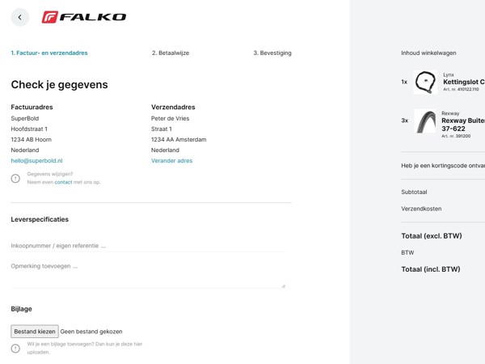Expand the kortingscode section
This screenshot has height=364, width=485.
point(443,166)
